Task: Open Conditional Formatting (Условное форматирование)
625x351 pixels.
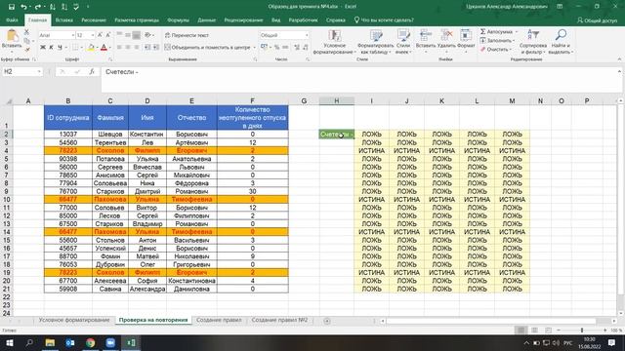Action: 334,42
